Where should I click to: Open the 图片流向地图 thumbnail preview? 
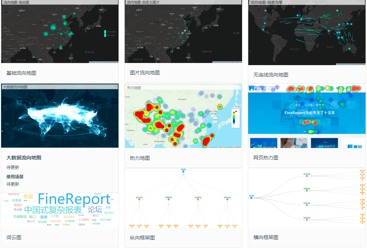coord(183,32)
